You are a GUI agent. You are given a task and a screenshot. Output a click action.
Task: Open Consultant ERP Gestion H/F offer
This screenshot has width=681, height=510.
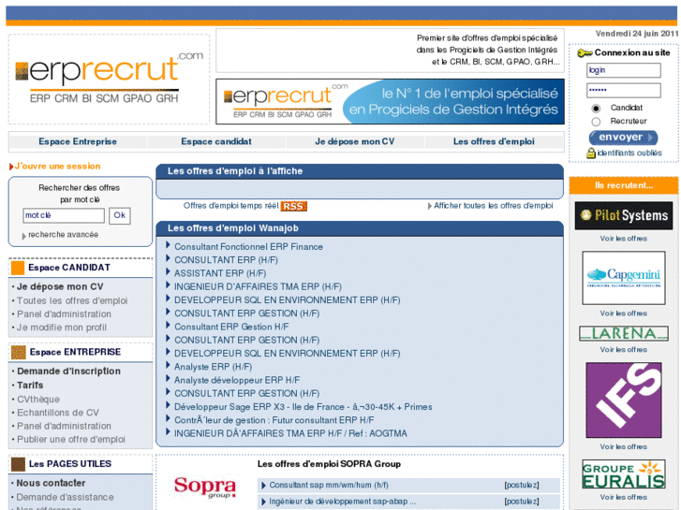[x=231, y=327]
